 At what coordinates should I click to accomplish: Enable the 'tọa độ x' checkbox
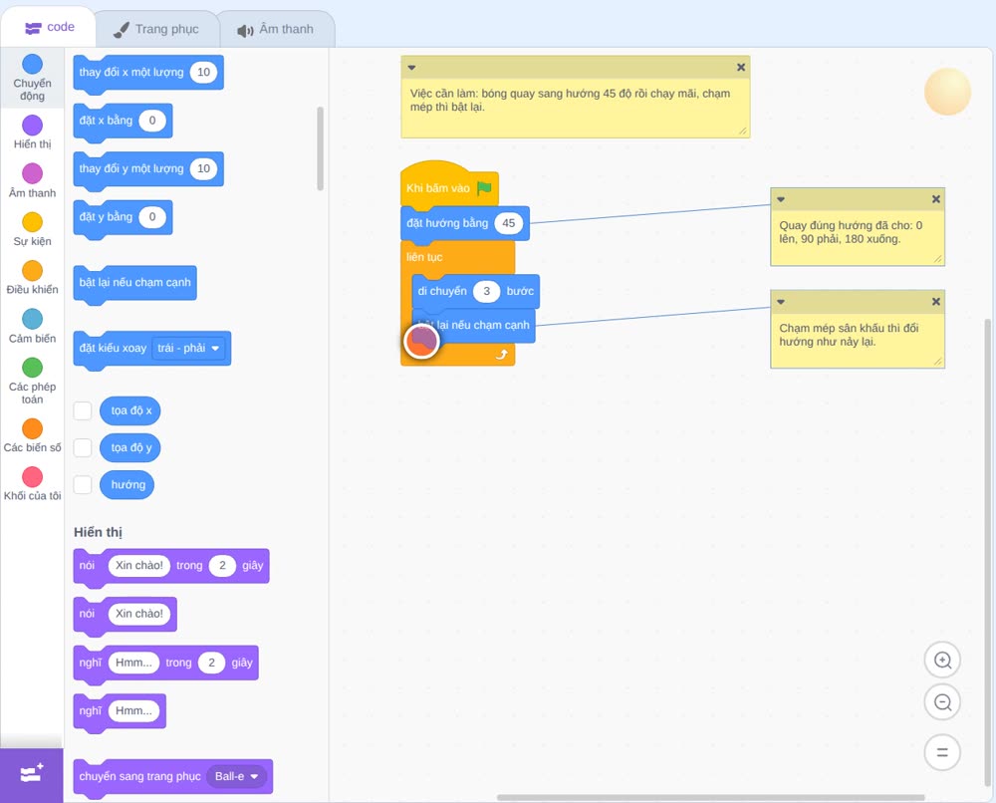[83, 410]
